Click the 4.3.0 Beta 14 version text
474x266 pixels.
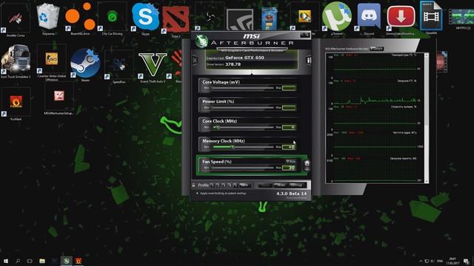(291, 194)
